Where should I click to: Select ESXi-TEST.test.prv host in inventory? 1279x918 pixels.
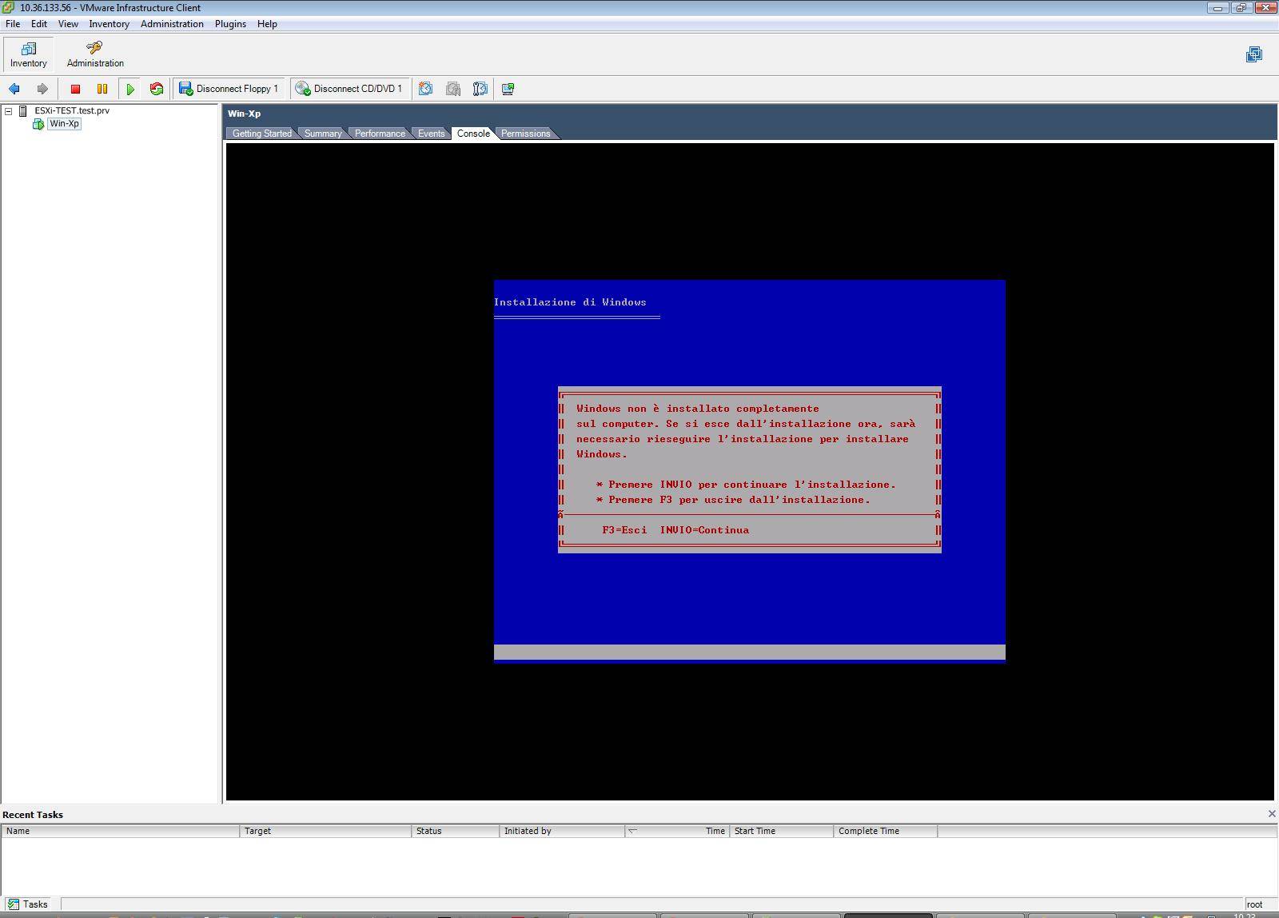click(x=72, y=111)
